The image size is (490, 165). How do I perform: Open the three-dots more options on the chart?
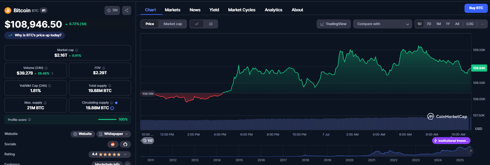(483, 24)
